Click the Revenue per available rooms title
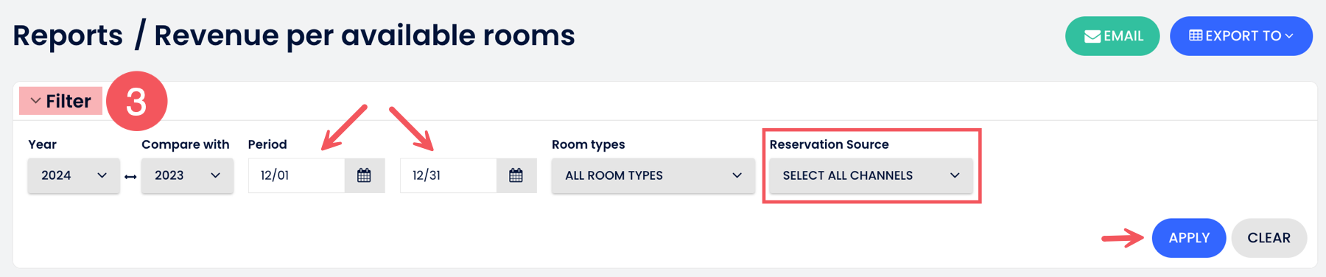This screenshot has width=1326, height=277. point(364,35)
